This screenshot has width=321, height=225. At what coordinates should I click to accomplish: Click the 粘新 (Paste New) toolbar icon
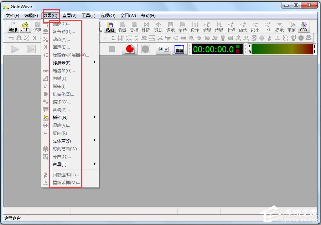pos(110,27)
